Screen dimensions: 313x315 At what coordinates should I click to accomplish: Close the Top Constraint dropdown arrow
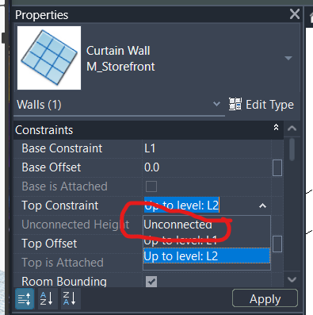tap(262, 206)
